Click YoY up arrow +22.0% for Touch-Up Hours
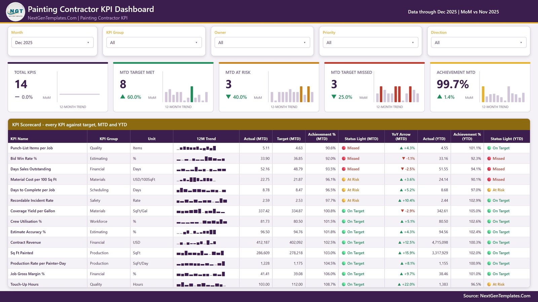538x302 pixels. point(399,284)
